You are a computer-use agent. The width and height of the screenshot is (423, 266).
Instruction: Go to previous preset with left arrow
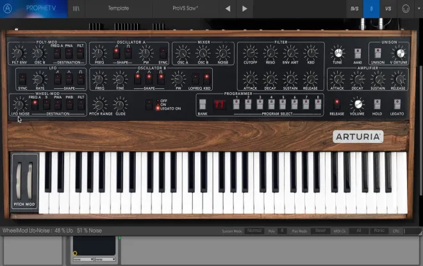tap(228, 8)
